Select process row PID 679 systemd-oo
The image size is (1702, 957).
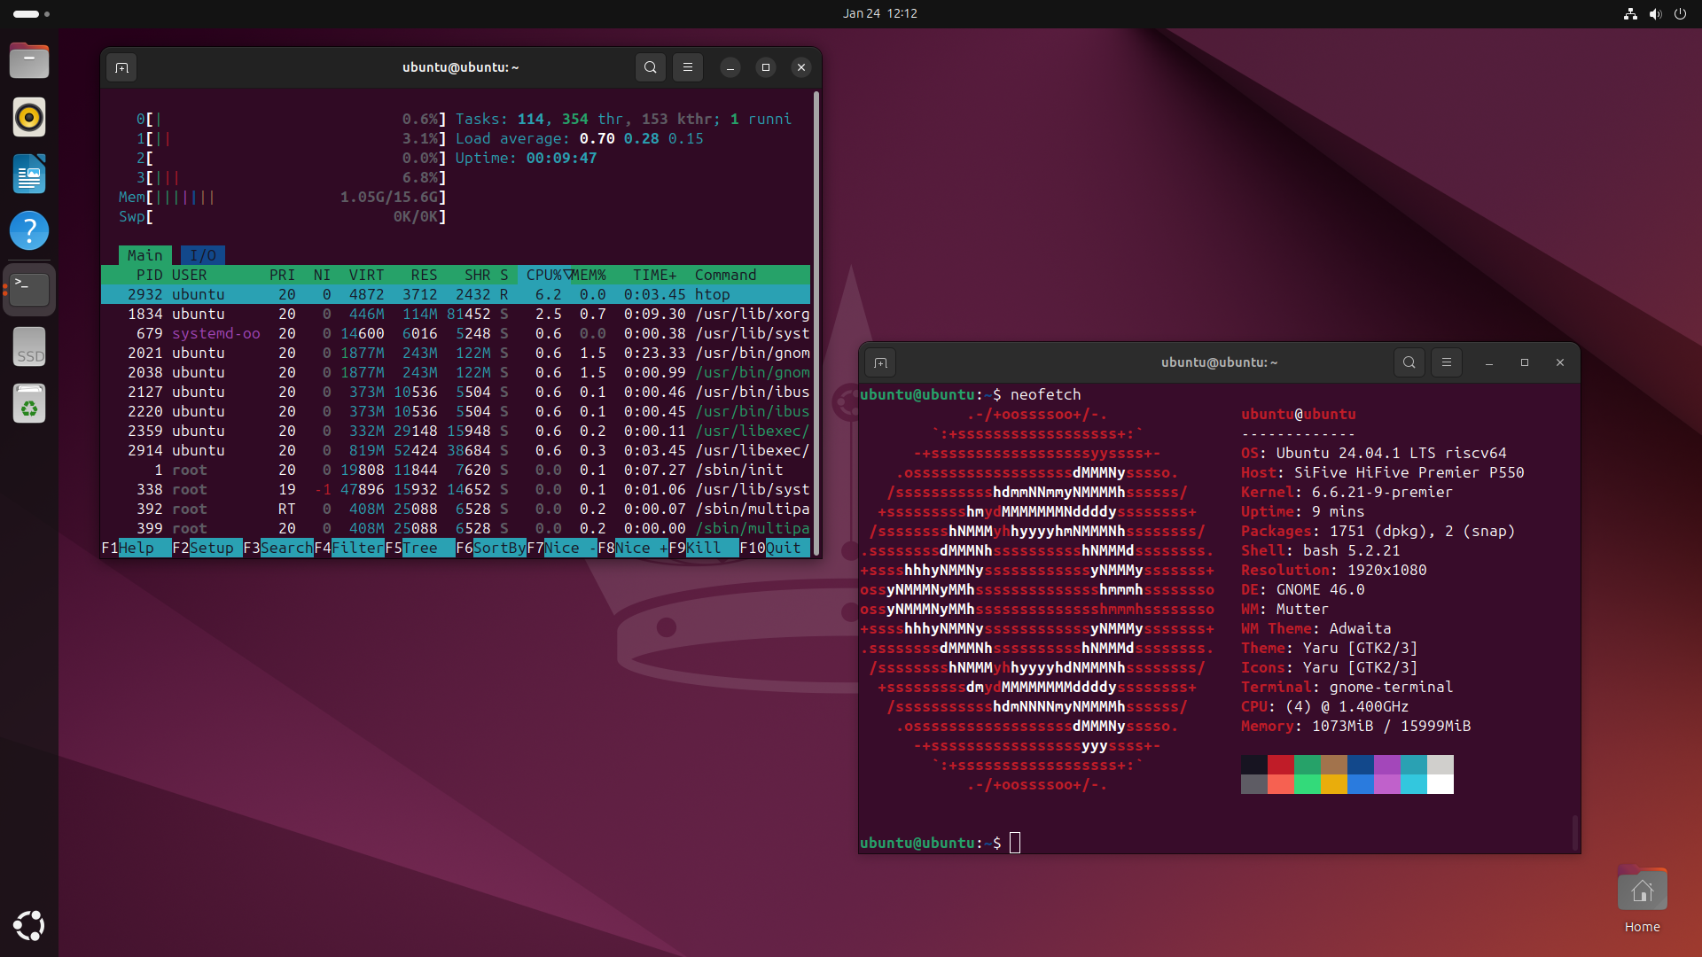pos(456,333)
